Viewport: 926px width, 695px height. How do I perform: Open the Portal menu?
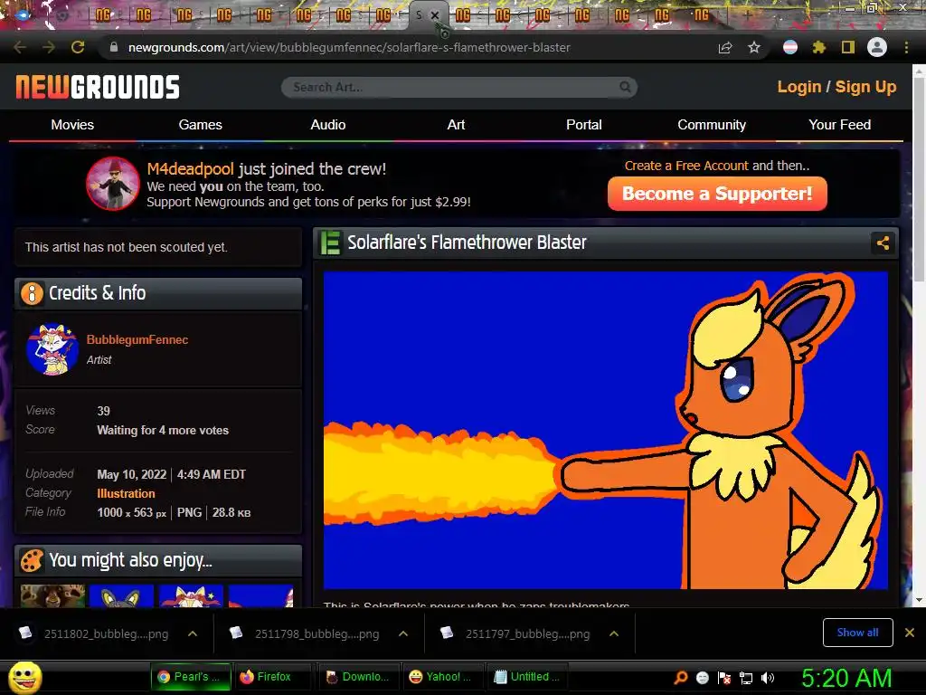click(x=584, y=125)
